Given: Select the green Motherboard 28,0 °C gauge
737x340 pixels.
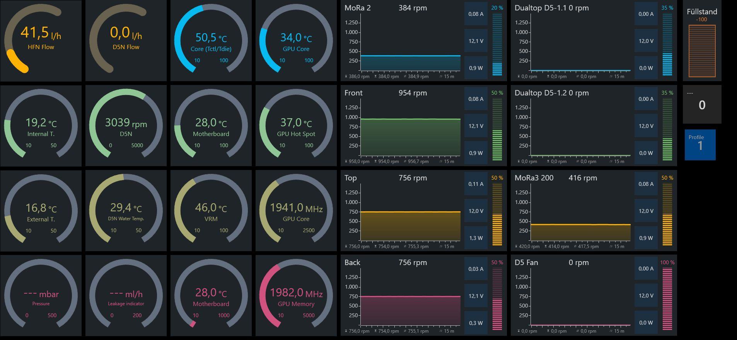Looking at the screenshot, I should (211, 126).
